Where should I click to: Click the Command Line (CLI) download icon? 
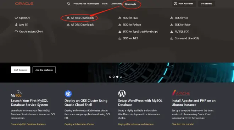[172, 38]
